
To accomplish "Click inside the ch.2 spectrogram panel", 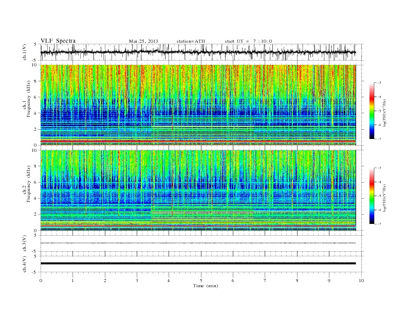I will [198, 190].
